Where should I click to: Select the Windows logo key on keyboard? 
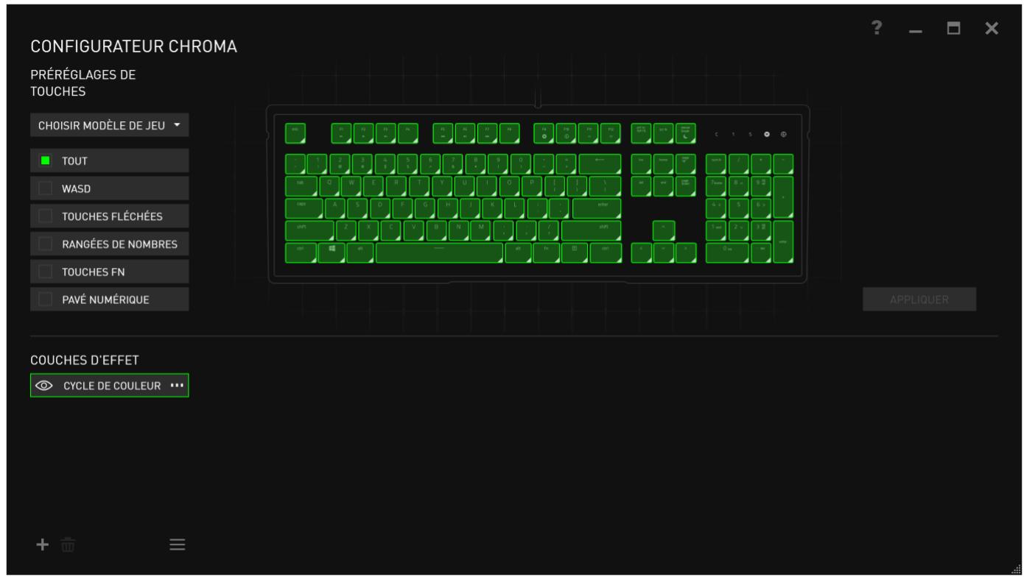tap(332, 253)
